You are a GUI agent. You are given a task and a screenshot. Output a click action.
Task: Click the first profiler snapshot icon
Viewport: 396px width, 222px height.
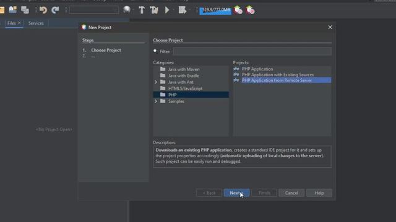point(238,10)
